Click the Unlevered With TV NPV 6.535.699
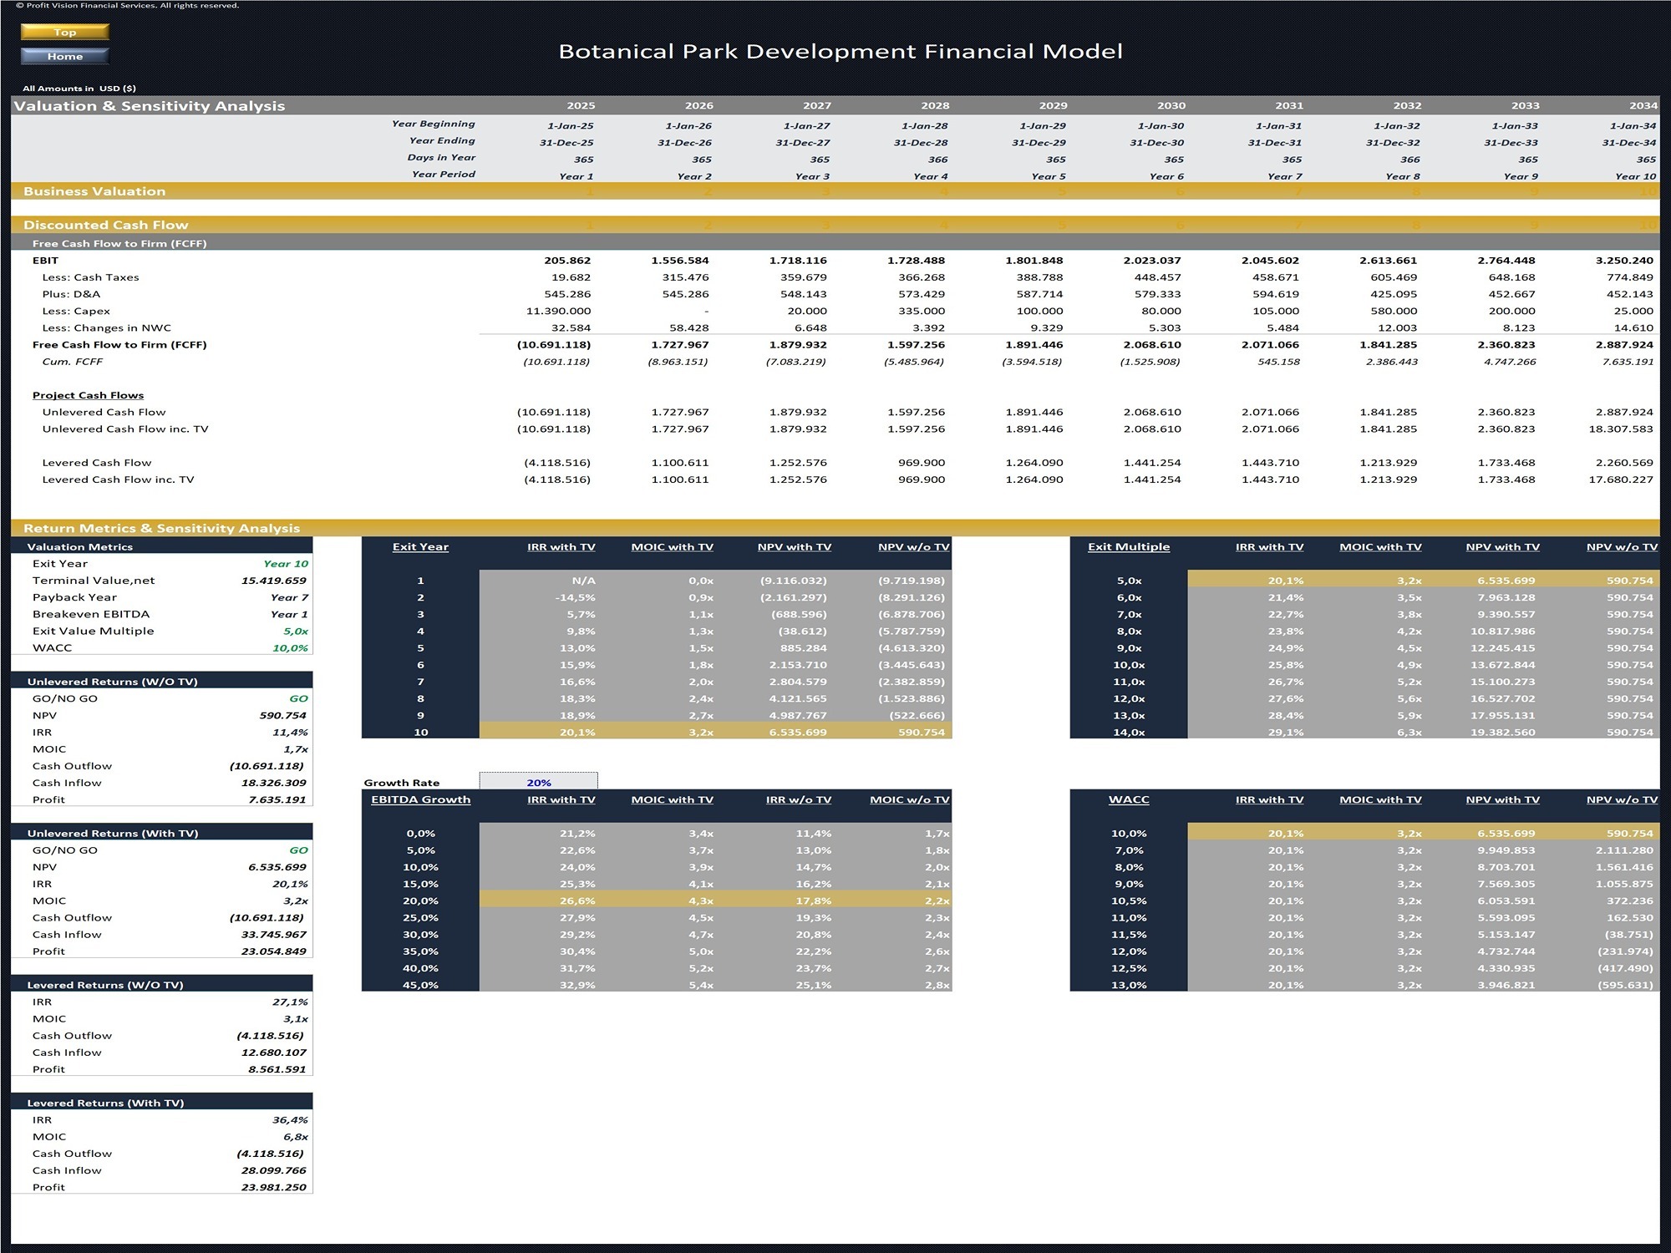 point(277,867)
